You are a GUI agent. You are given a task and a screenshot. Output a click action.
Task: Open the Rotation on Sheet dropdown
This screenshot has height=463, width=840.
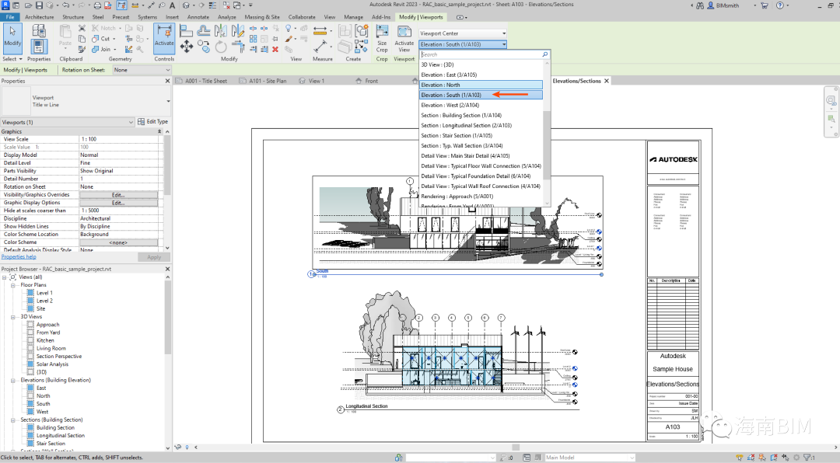click(x=142, y=70)
